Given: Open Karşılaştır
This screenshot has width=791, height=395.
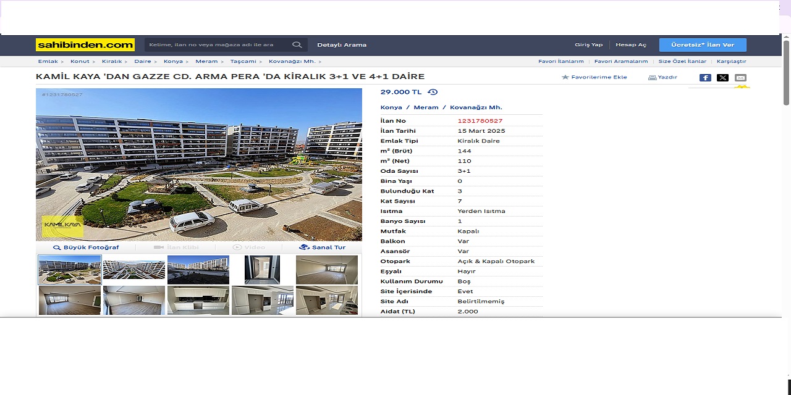Looking at the screenshot, I should (732, 61).
